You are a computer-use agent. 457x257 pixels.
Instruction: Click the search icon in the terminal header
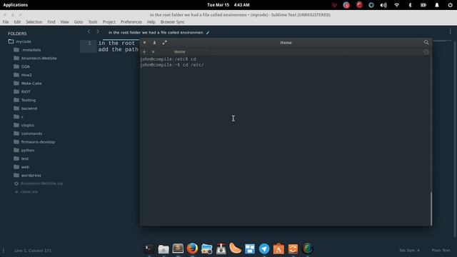(426, 43)
